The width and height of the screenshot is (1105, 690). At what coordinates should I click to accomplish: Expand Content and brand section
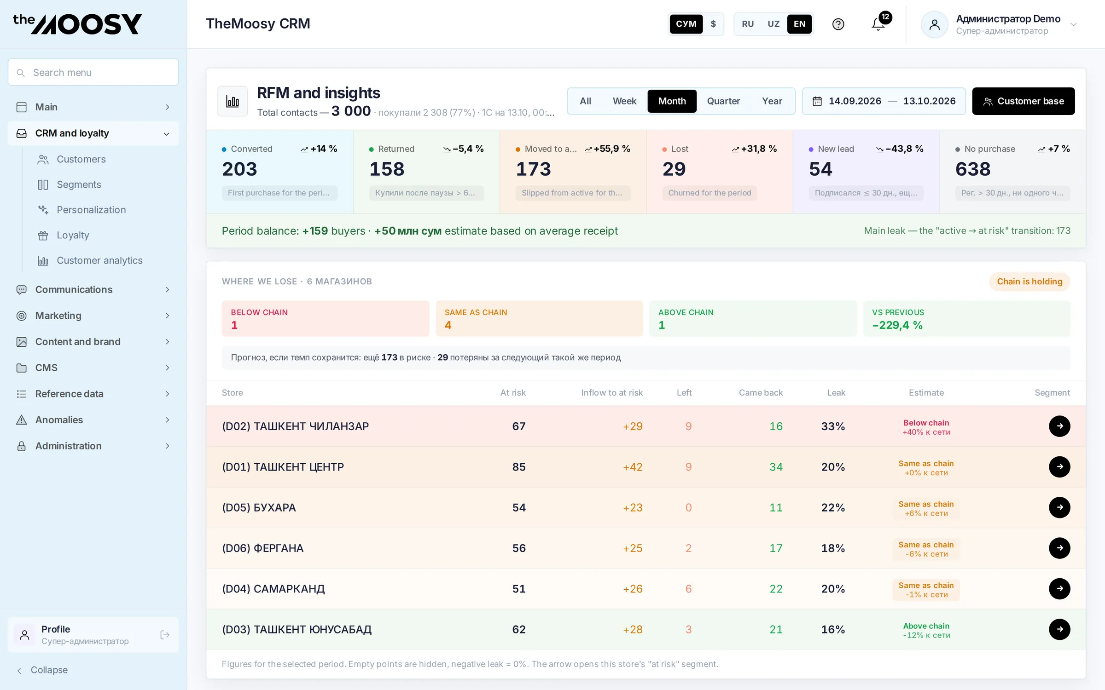tap(93, 342)
